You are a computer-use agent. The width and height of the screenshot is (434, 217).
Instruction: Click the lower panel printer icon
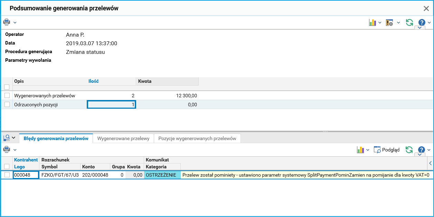pos(7,149)
